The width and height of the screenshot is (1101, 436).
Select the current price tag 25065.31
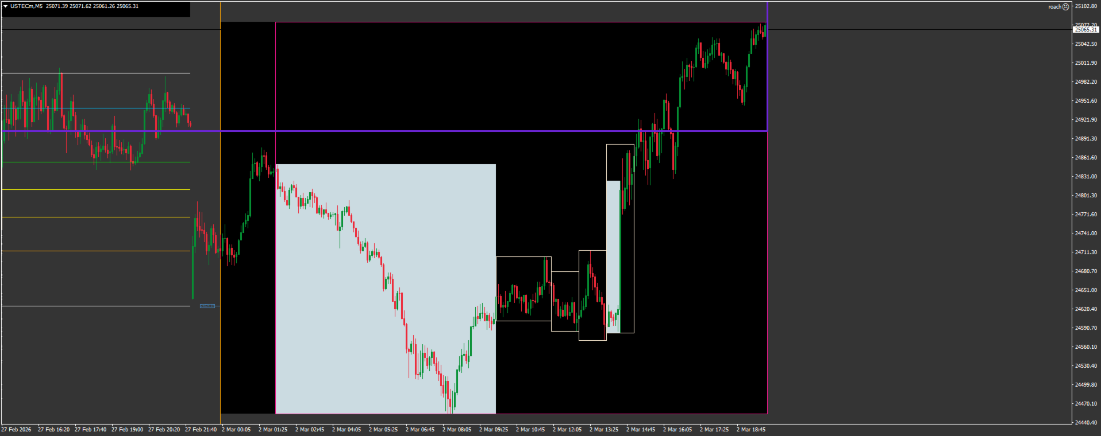[x=1085, y=29]
